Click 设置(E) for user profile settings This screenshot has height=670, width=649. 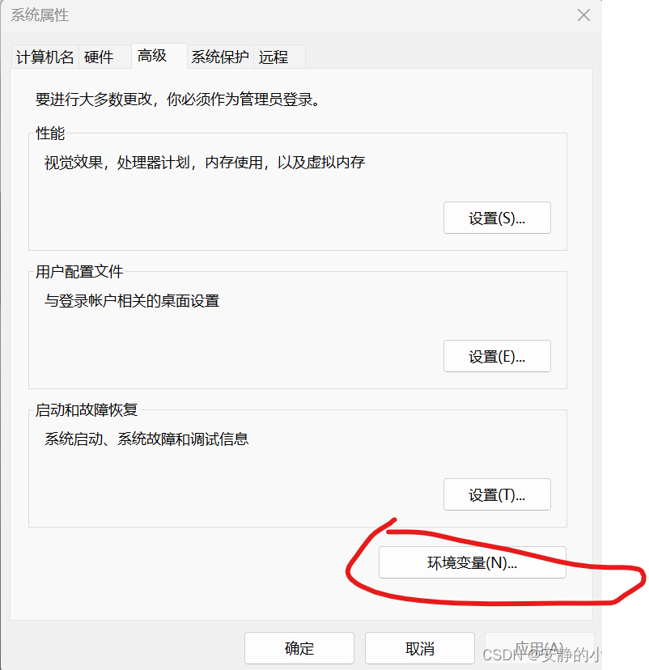pyautogui.click(x=497, y=355)
